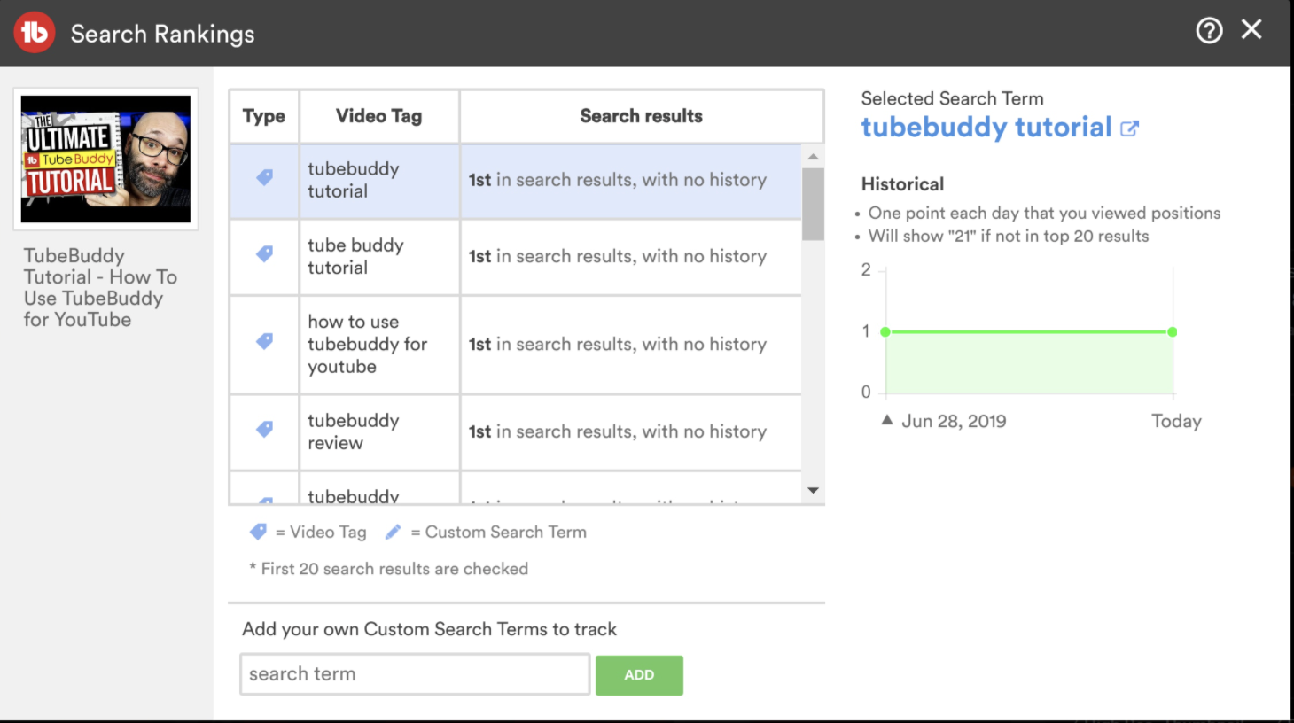Viewport: 1294px width, 723px height.
Task: Click the search term input field
Action: 415,674
